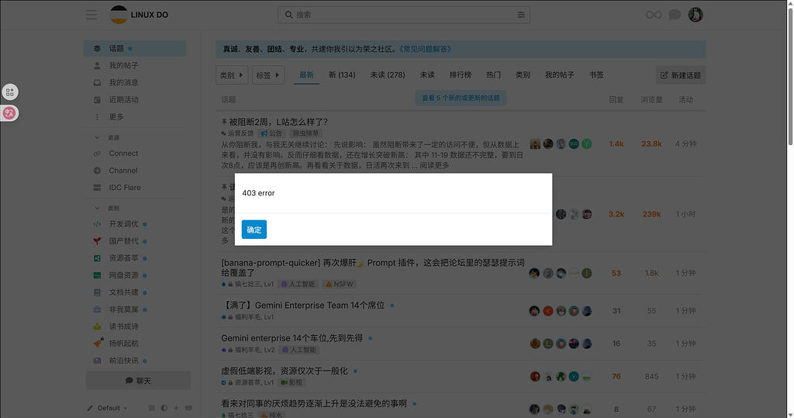This screenshot has width=794, height=418.
Task: Click the keyboard shortcuts icon in sidebar footer
Action: pyautogui.click(x=188, y=408)
